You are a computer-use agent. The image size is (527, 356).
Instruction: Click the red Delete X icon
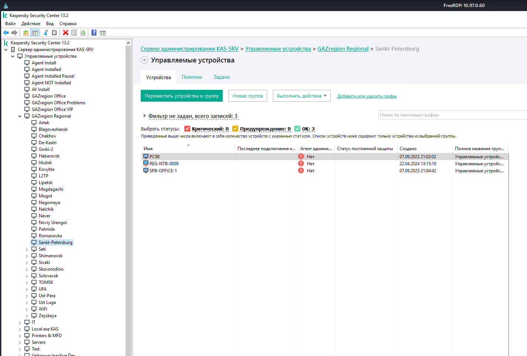click(x=66, y=33)
